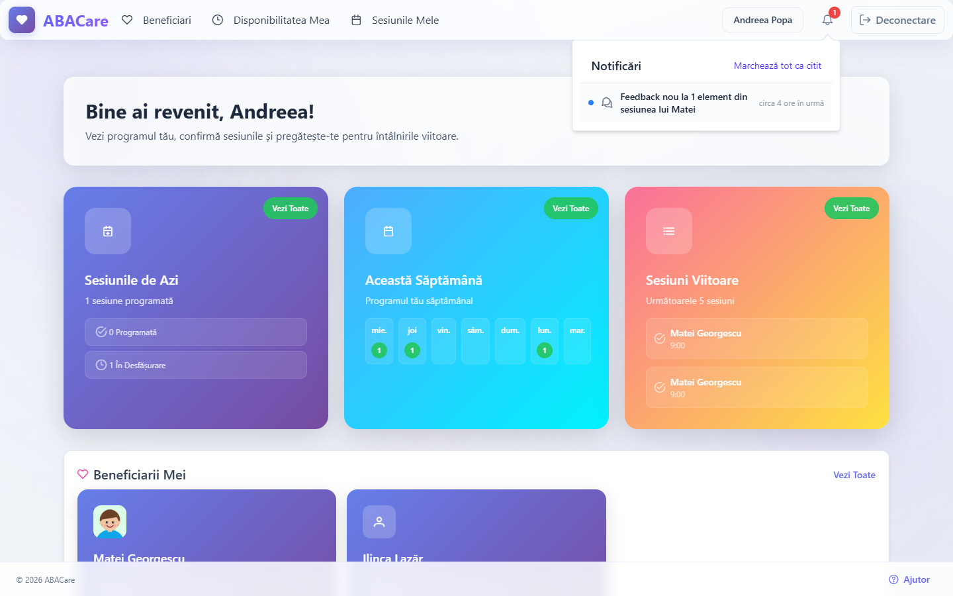
Task: Click the Deconectare button
Action: point(897,20)
